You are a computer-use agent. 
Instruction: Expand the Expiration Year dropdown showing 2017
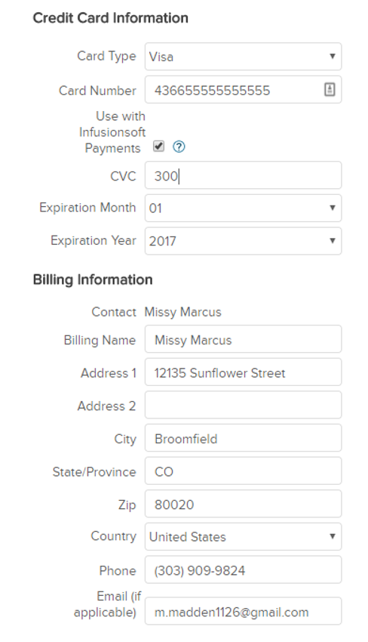[x=243, y=241]
